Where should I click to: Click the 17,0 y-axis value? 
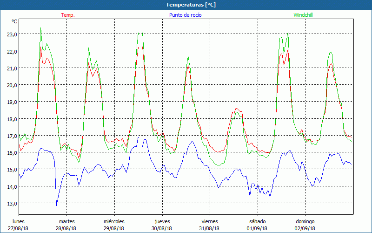12,136
